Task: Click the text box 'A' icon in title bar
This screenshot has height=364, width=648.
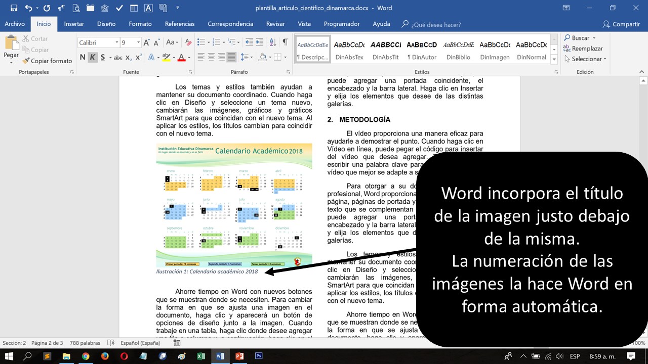Action: (x=148, y=8)
